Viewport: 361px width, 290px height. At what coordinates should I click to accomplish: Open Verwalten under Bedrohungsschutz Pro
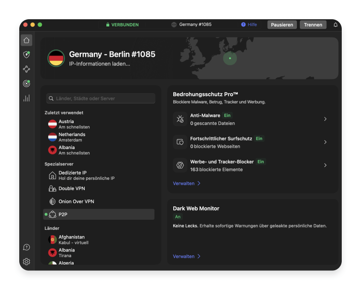click(187, 183)
